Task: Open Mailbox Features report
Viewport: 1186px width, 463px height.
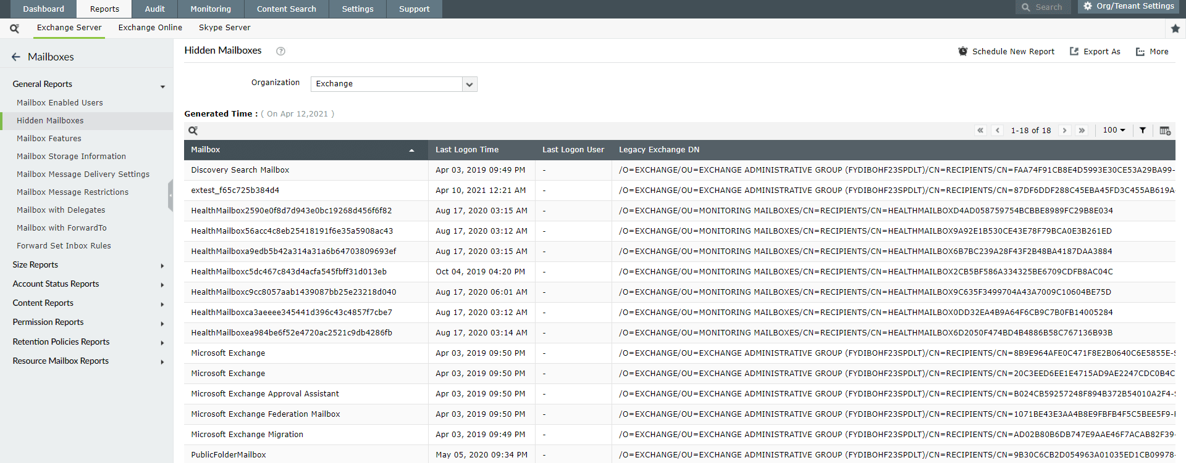Action: 49,139
